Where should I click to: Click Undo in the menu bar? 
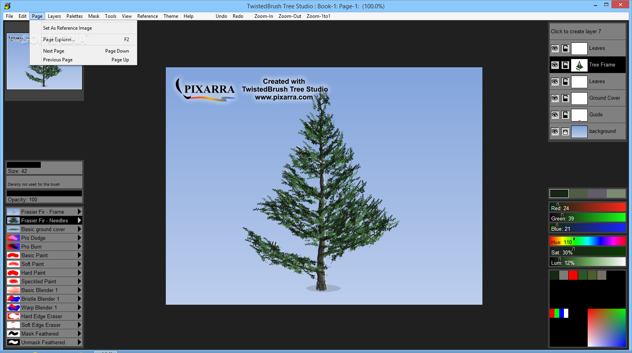tap(221, 16)
